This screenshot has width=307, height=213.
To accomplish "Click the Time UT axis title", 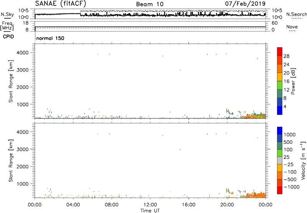I will click(150, 211).
